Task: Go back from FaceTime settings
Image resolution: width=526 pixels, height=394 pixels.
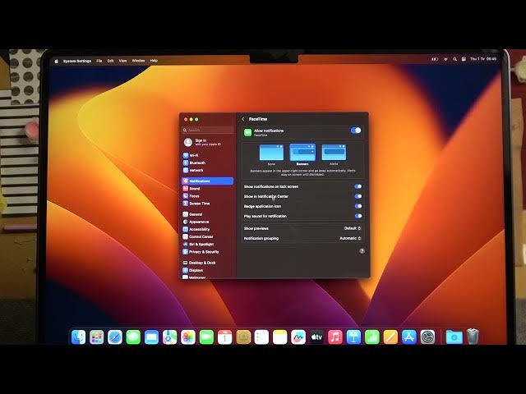Action: [243, 119]
